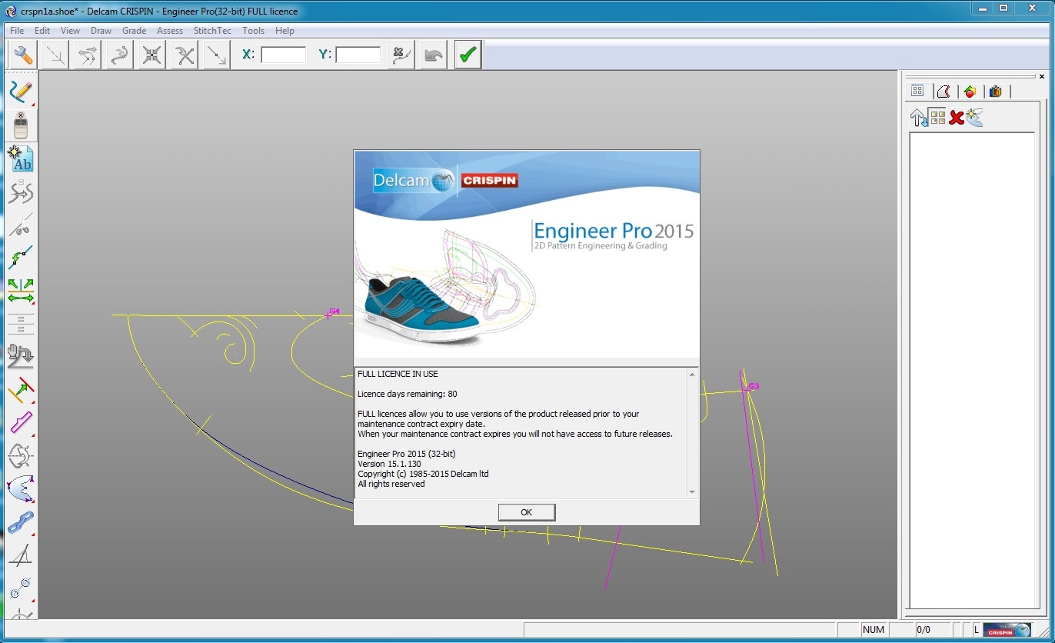
Task: Click the angle measure tool icon
Action: pyautogui.click(x=21, y=555)
